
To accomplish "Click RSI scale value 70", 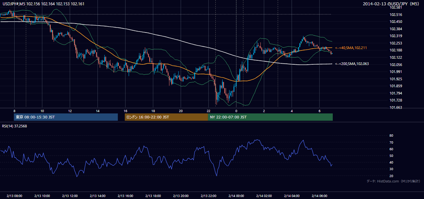I will click(391, 142).
